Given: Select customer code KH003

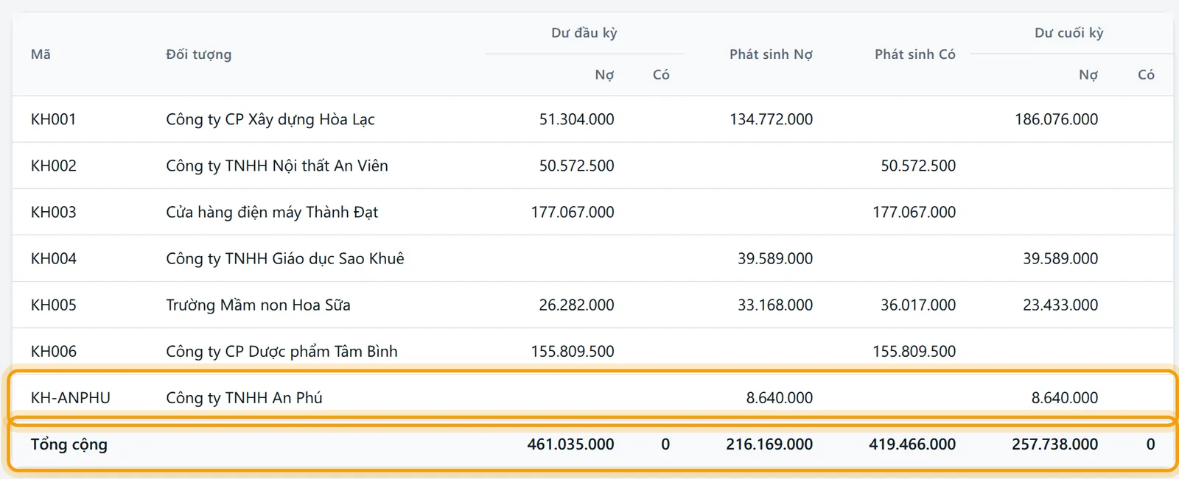Looking at the screenshot, I should tap(53, 212).
